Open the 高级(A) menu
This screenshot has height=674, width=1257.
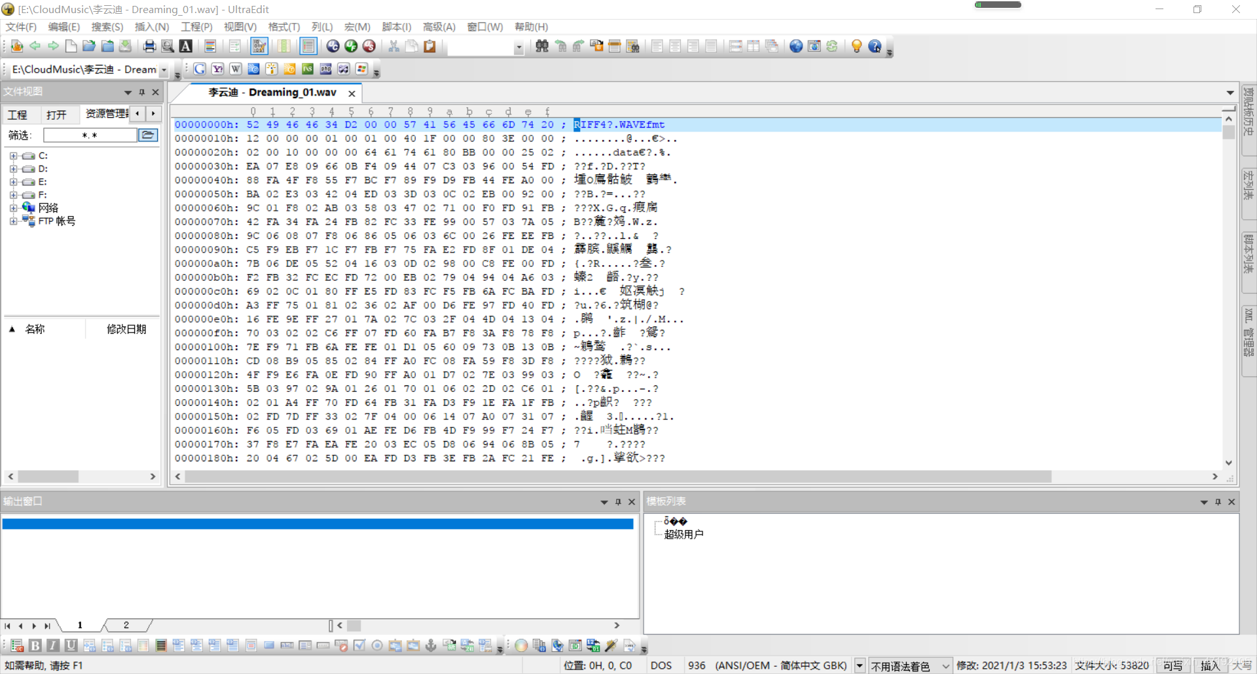[439, 27]
